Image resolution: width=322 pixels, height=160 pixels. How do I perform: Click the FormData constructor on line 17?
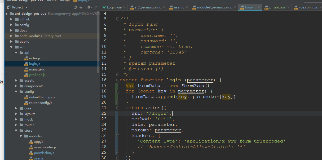tap(193, 86)
